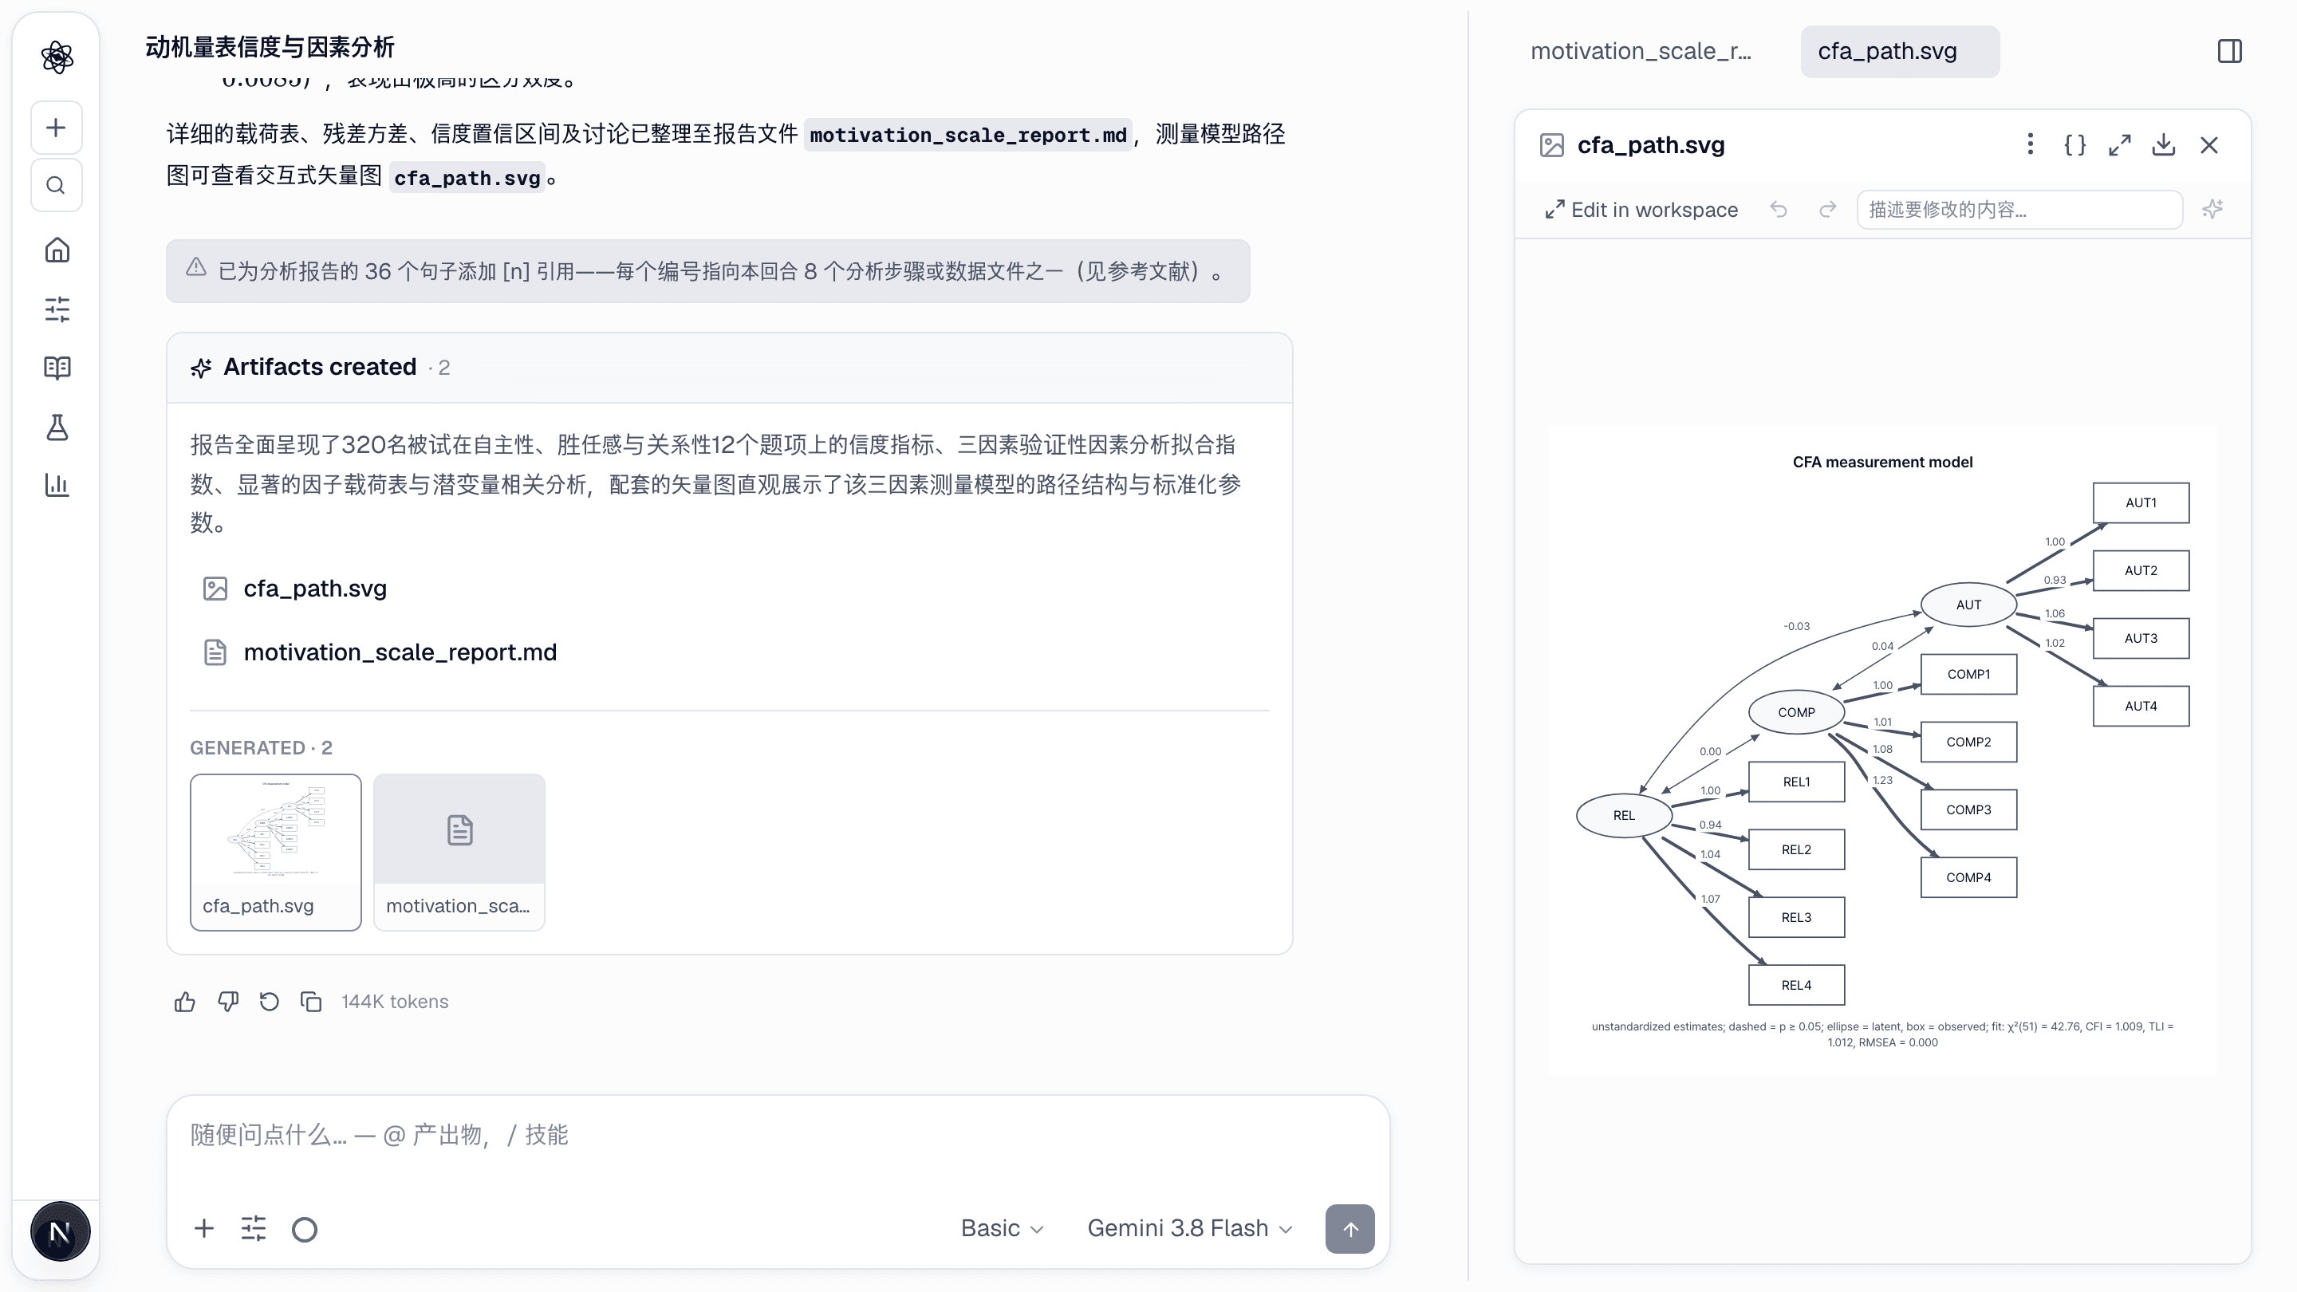Viewport: 2297px width, 1292px height.
Task: Open the Basic mode dropdown
Action: [1002, 1228]
